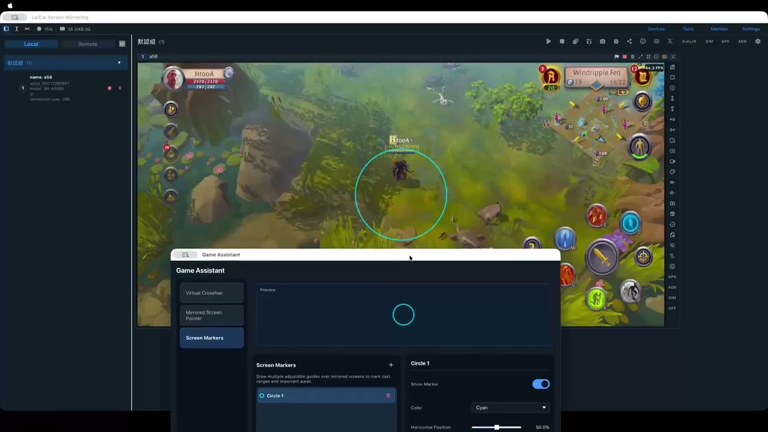Open the Color dropdown set to Cyan
This screenshot has width=768, height=432.
click(x=510, y=407)
